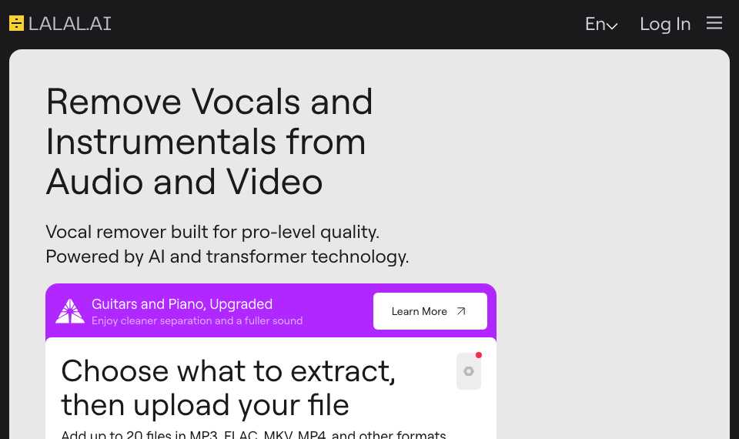Click the Remove Vocals and Instrumentals heading
Image resolution: width=739 pixels, height=439 pixels.
(x=209, y=142)
